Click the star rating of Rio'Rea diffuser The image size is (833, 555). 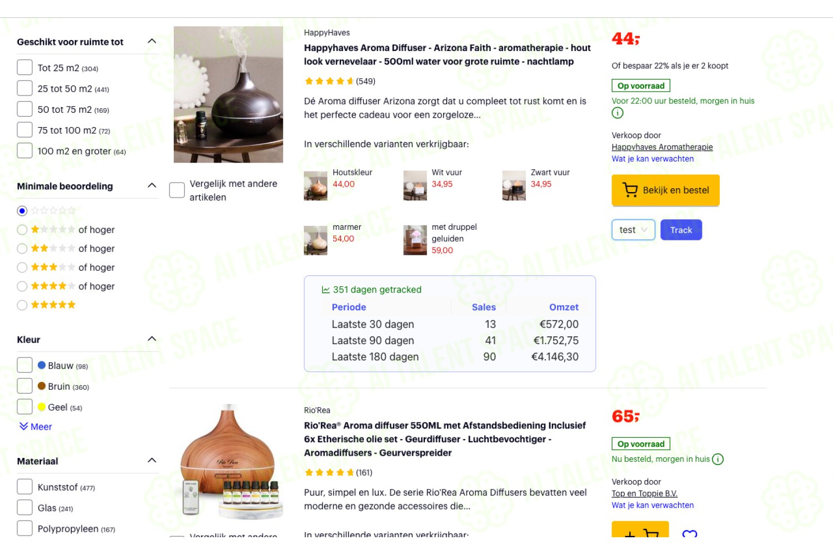(x=329, y=473)
